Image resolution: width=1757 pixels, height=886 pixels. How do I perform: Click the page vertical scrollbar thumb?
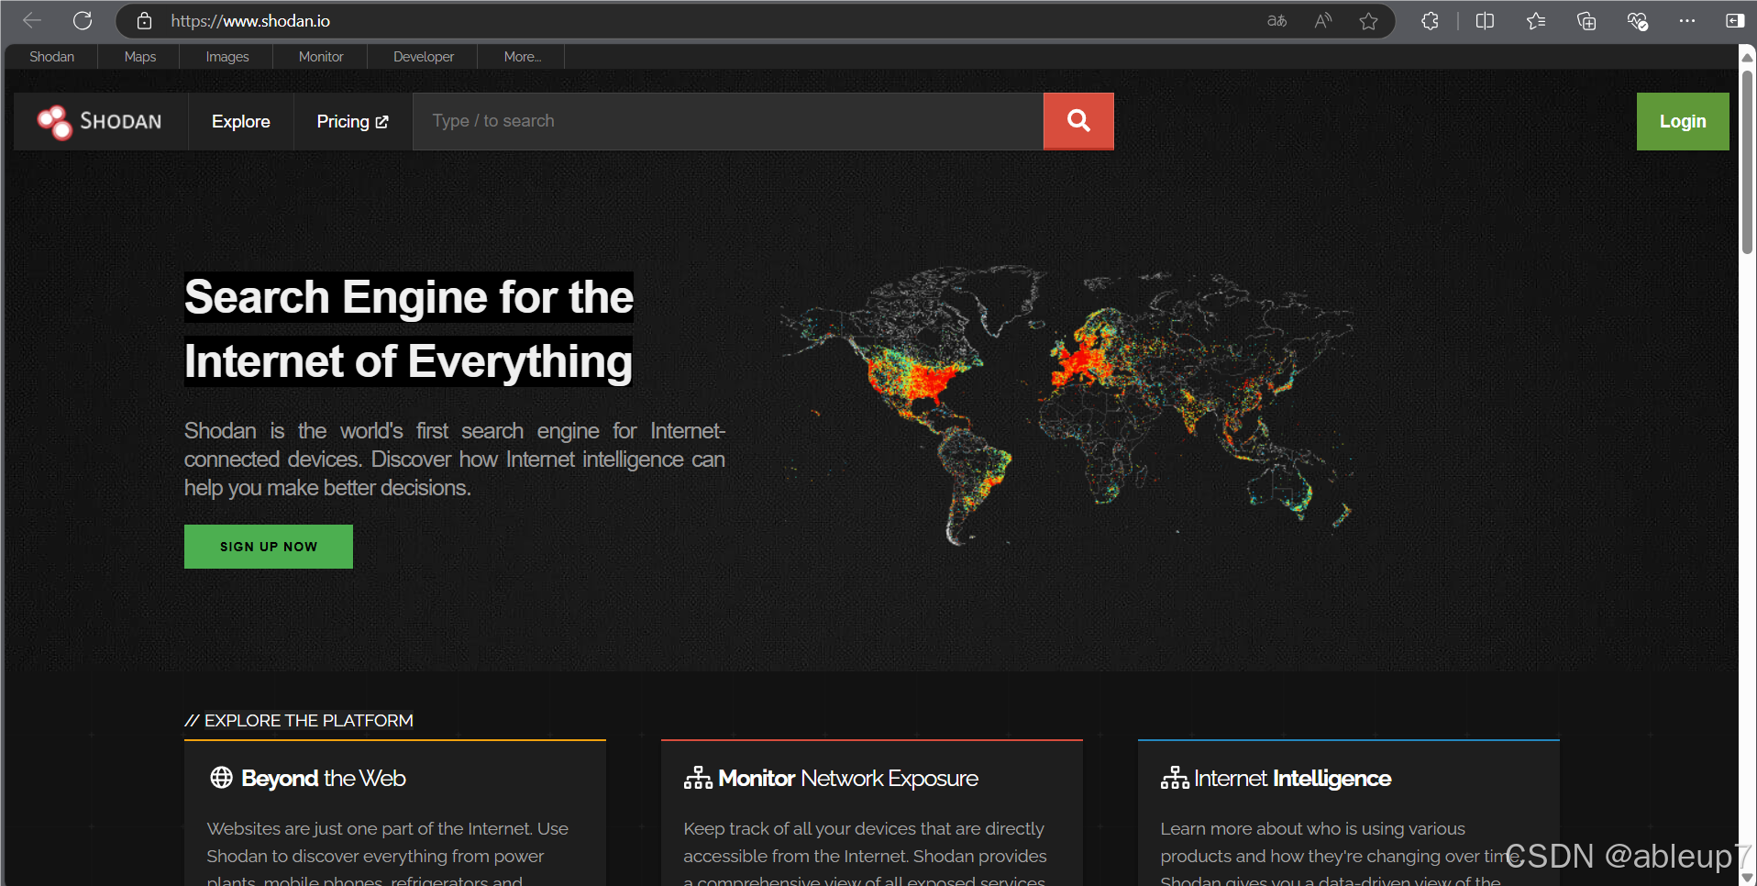click(1747, 161)
